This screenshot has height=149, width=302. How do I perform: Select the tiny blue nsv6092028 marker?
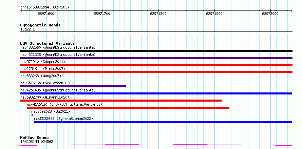[x=32, y=115]
